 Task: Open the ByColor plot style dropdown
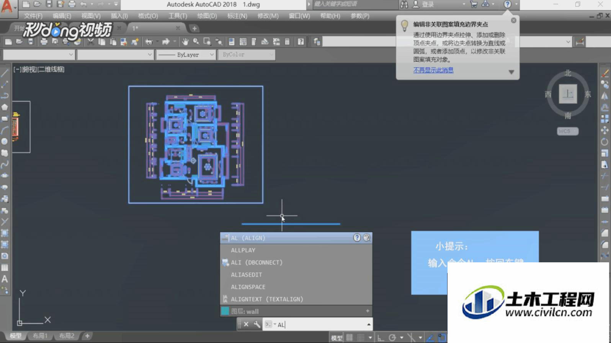pos(247,55)
